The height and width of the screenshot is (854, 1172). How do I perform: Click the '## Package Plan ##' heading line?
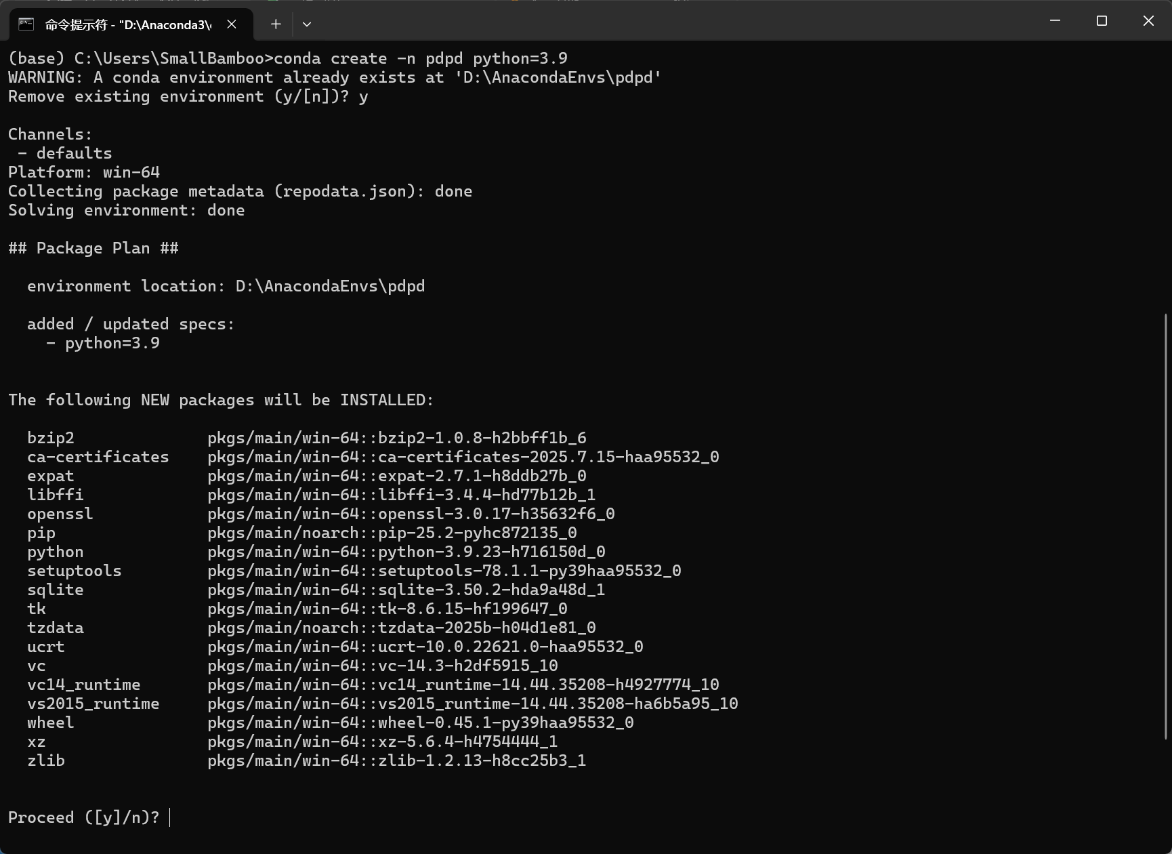(93, 248)
